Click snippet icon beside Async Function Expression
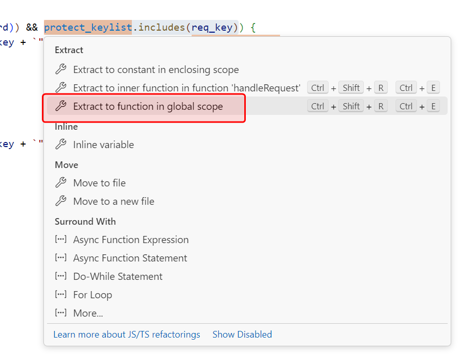 coord(61,240)
